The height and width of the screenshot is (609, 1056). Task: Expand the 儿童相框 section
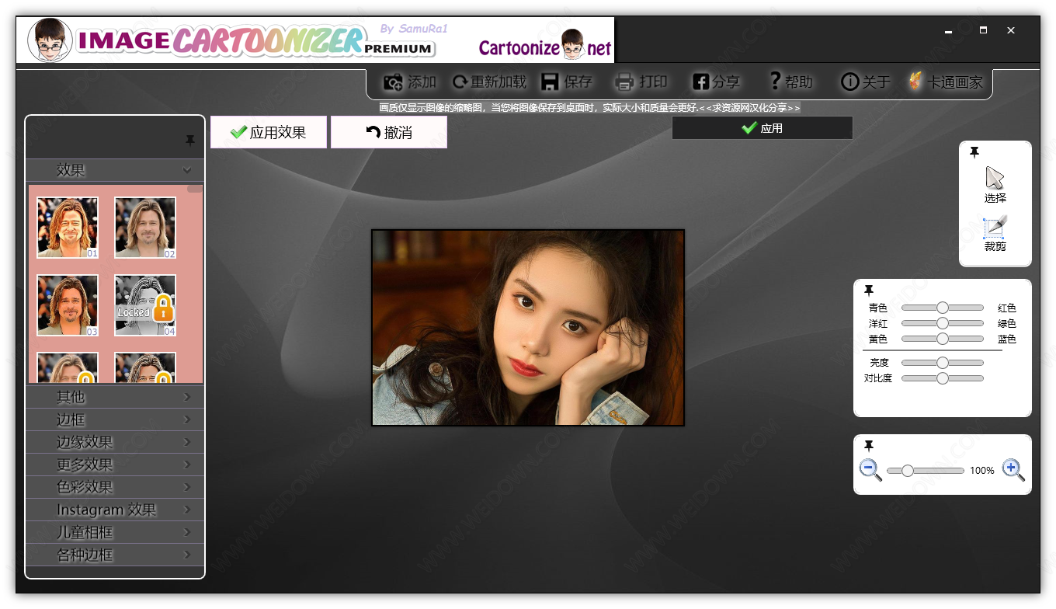coord(115,532)
